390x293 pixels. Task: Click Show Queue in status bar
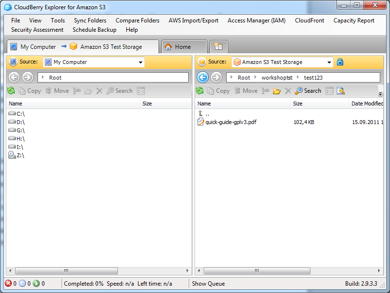coord(209,284)
